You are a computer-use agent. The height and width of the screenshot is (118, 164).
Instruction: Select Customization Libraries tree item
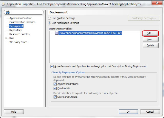[x=22, y=22]
